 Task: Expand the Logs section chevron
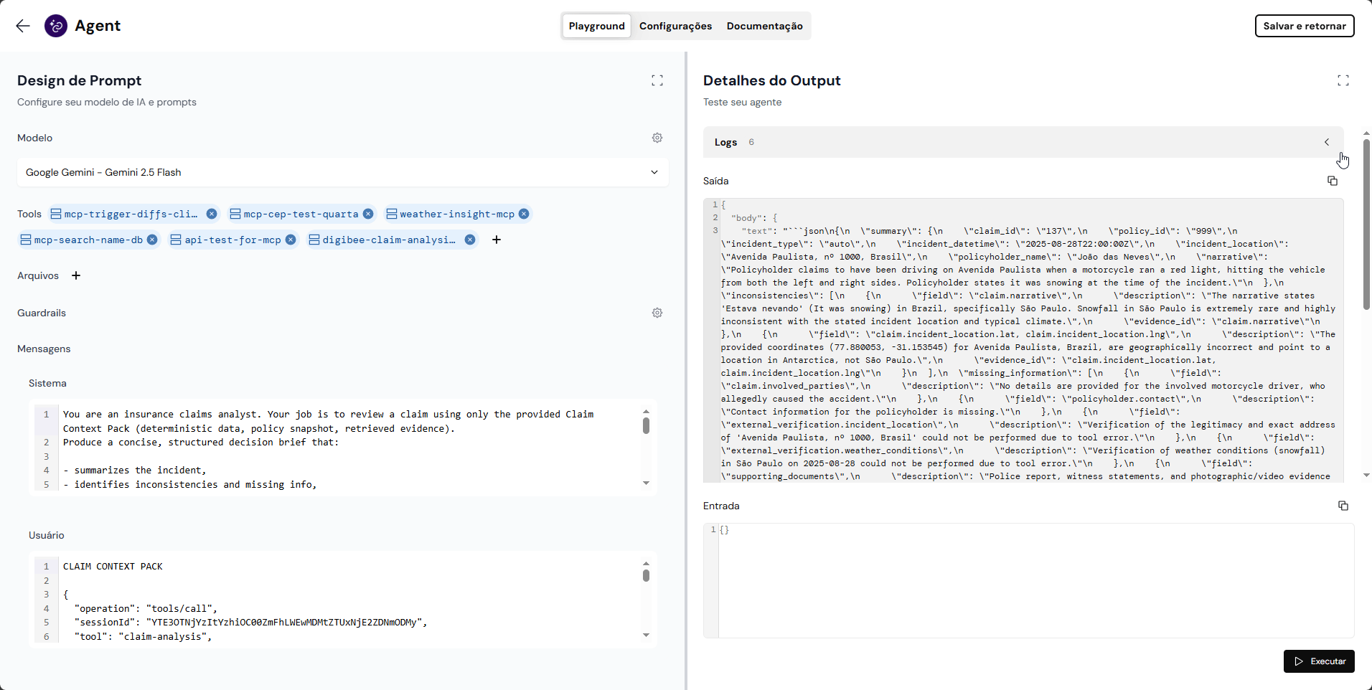point(1326,142)
